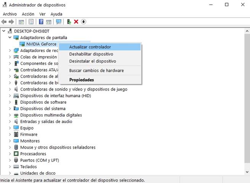Select Mouse y otros dispositivos señaladores label

[x=58, y=147]
